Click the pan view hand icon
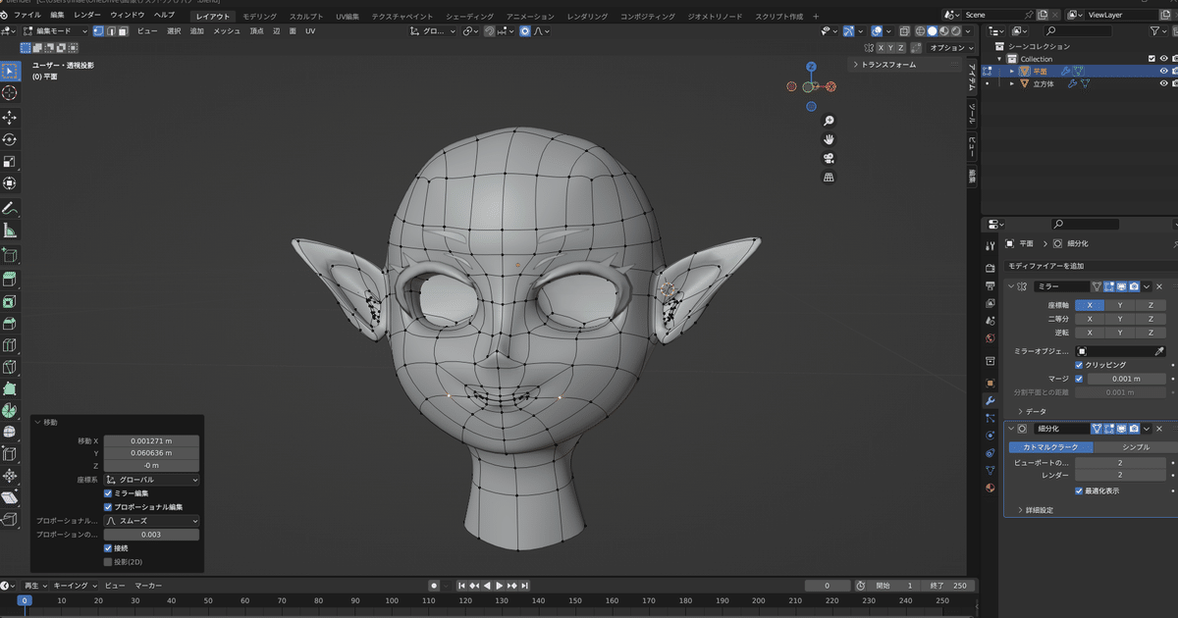 (x=829, y=139)
